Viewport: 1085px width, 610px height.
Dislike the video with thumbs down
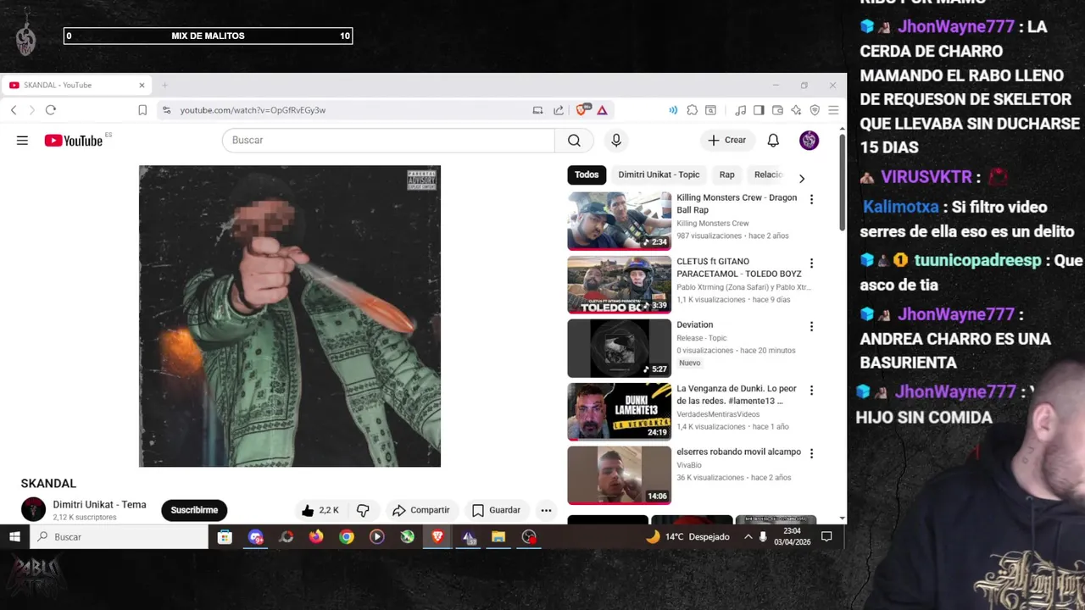(x=363, y=510)
